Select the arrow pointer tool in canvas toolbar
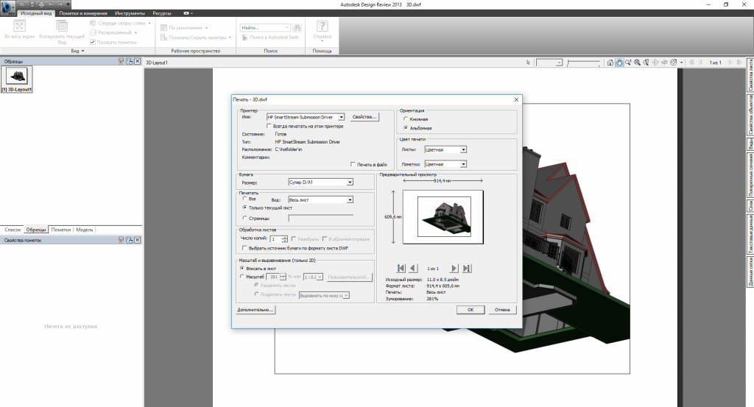The image size is (754, 407). [x=528, y=63]
